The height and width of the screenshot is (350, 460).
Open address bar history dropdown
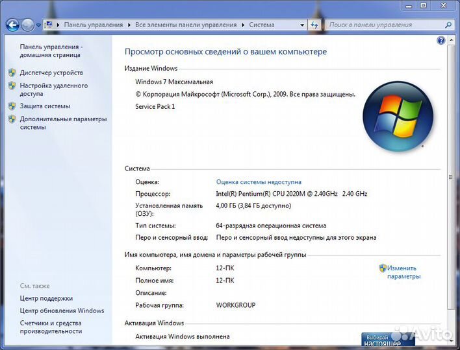click(302, 25)
